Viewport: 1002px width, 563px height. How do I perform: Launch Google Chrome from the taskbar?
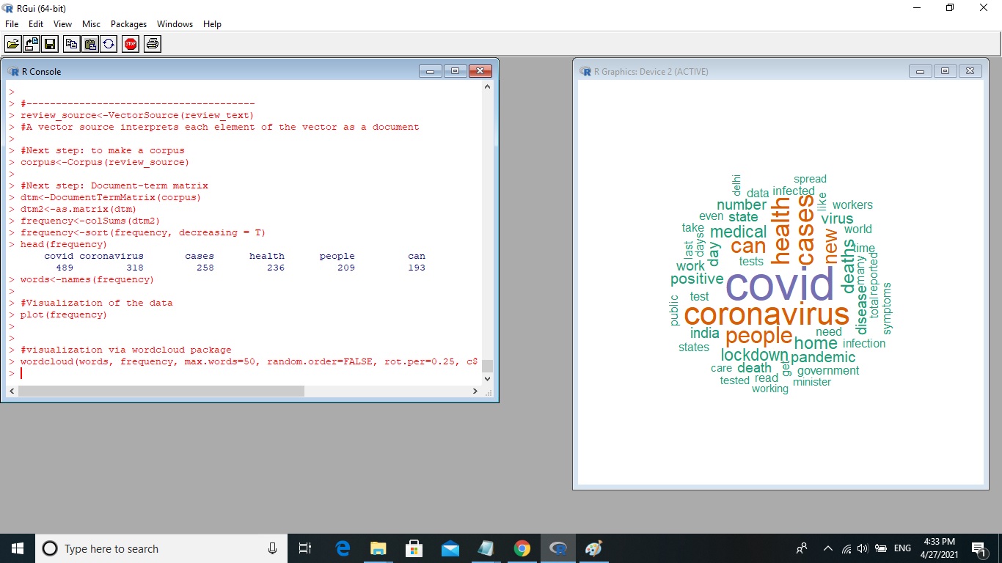[522, 548]
